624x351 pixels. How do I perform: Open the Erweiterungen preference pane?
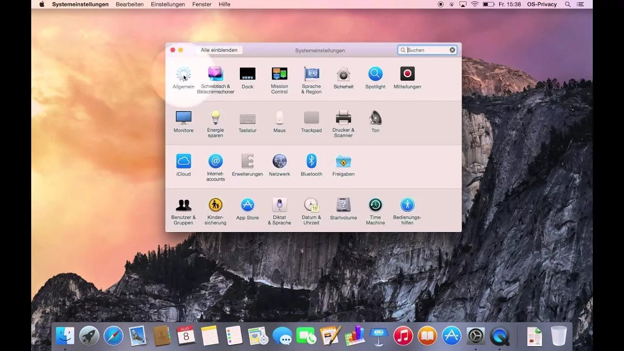tap(248, 165)
